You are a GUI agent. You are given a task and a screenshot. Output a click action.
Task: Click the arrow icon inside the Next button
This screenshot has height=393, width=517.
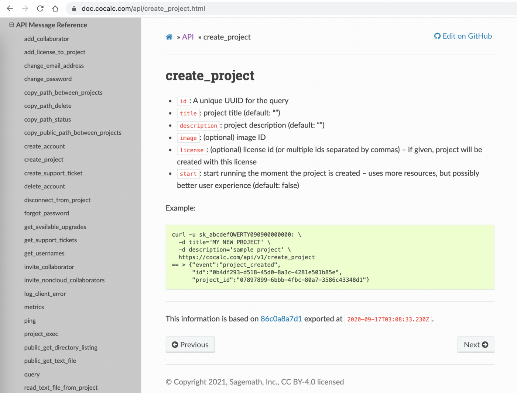point(486,344)
